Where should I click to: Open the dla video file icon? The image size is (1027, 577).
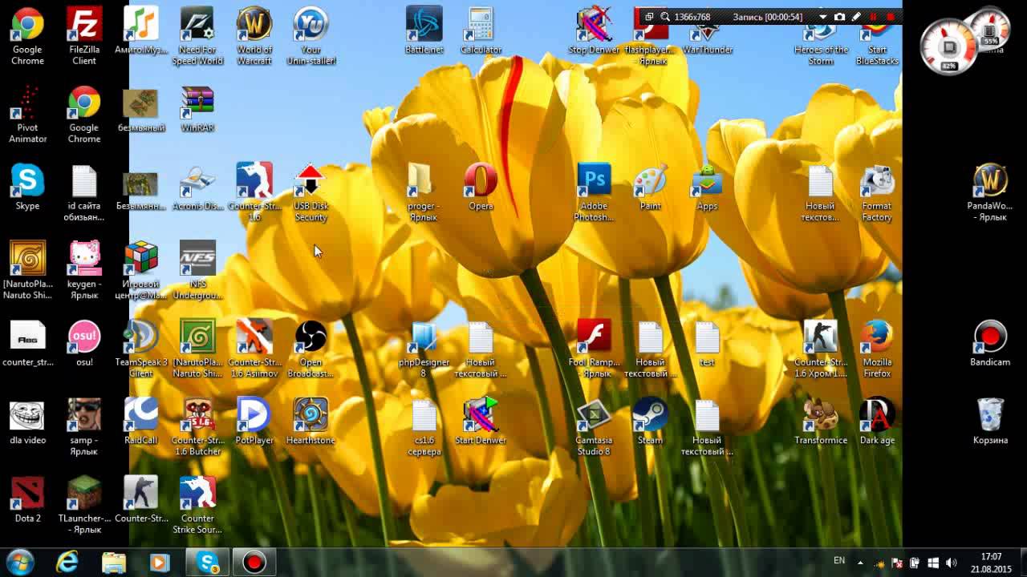coord(28,421)
